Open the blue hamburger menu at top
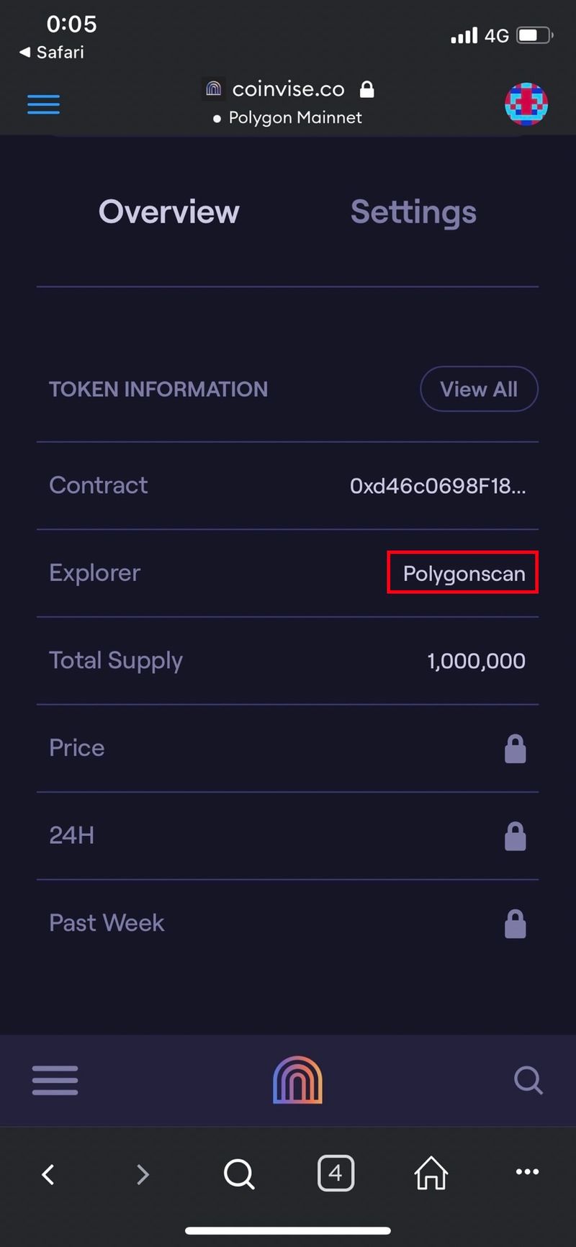Image resolution: width=576 pixels, height=1247 pixels. 43,104
